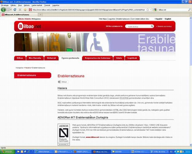The height and width of the screenshot is (154, 192).
Task: Select the Nire Barrutia navigation tab
Action: coord(35,58)
